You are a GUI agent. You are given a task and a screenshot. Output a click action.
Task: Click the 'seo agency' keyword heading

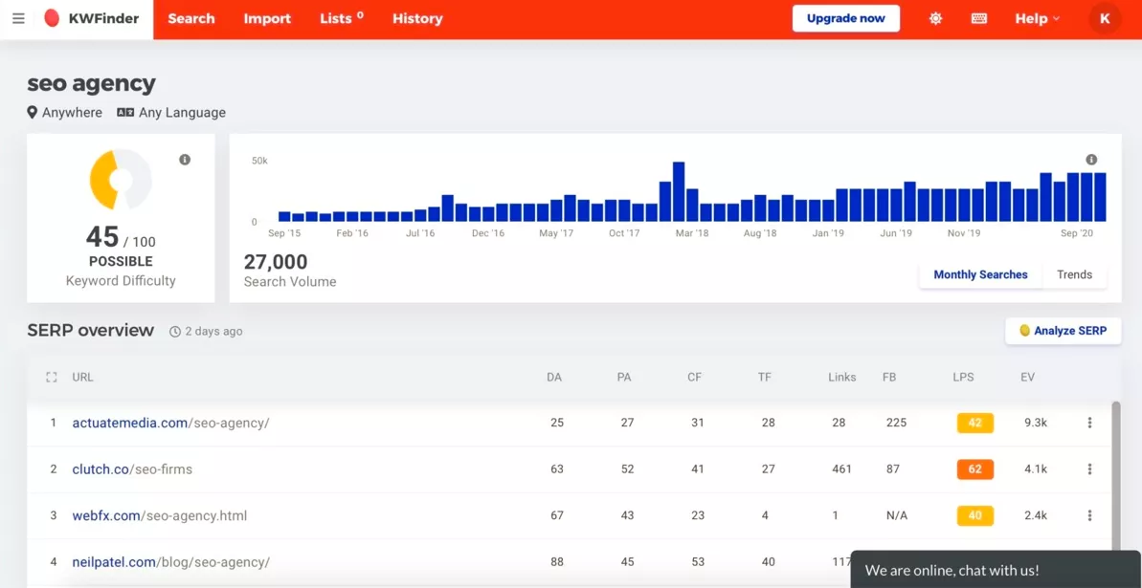point(92,84)
